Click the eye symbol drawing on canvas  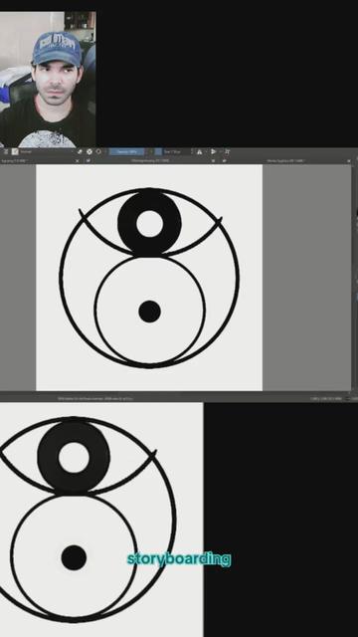tap(149, 278)
